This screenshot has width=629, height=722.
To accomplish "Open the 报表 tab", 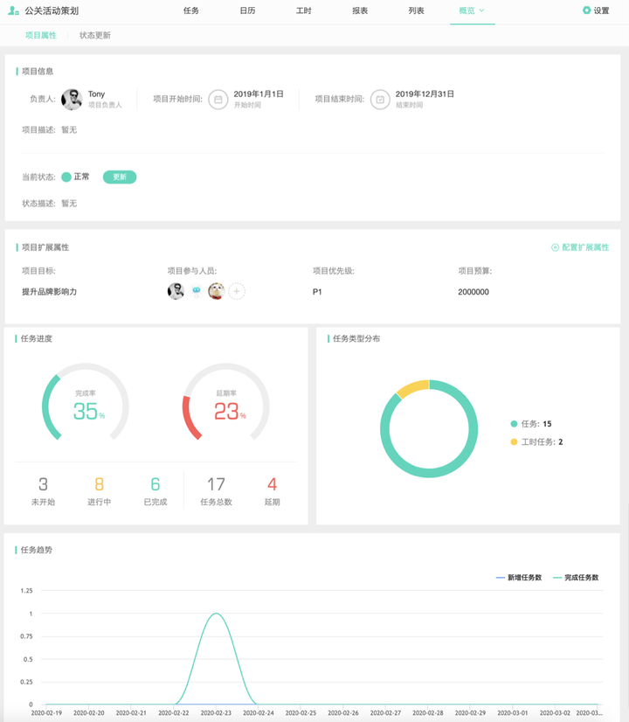I will (360, 10).
